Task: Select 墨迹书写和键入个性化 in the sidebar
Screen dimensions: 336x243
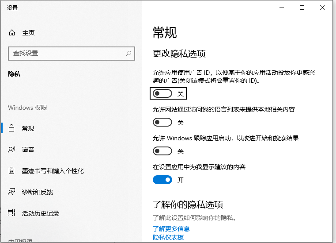Action: (53, 171)
